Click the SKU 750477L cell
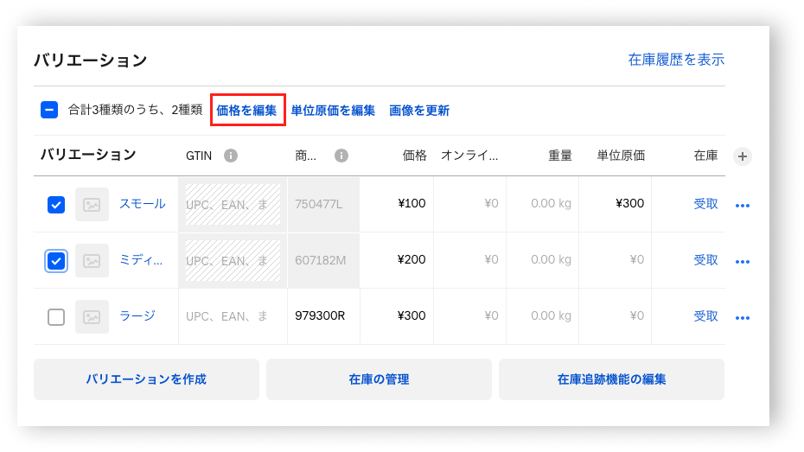Screen dimensions: 804x452 323,204
